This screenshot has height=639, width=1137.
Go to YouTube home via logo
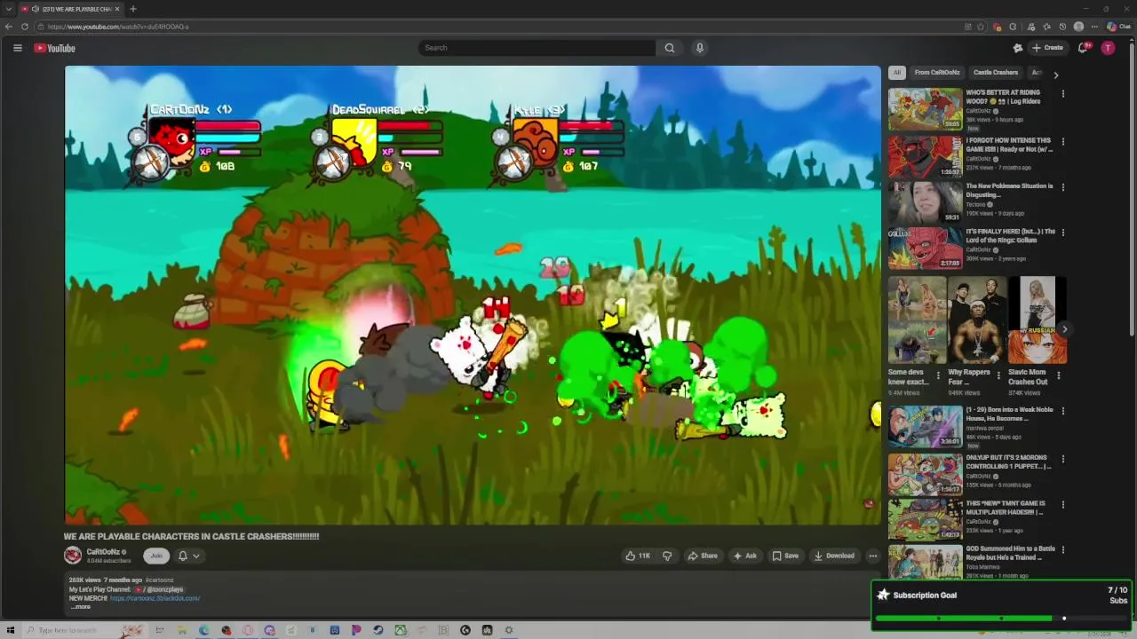[55, 48]
